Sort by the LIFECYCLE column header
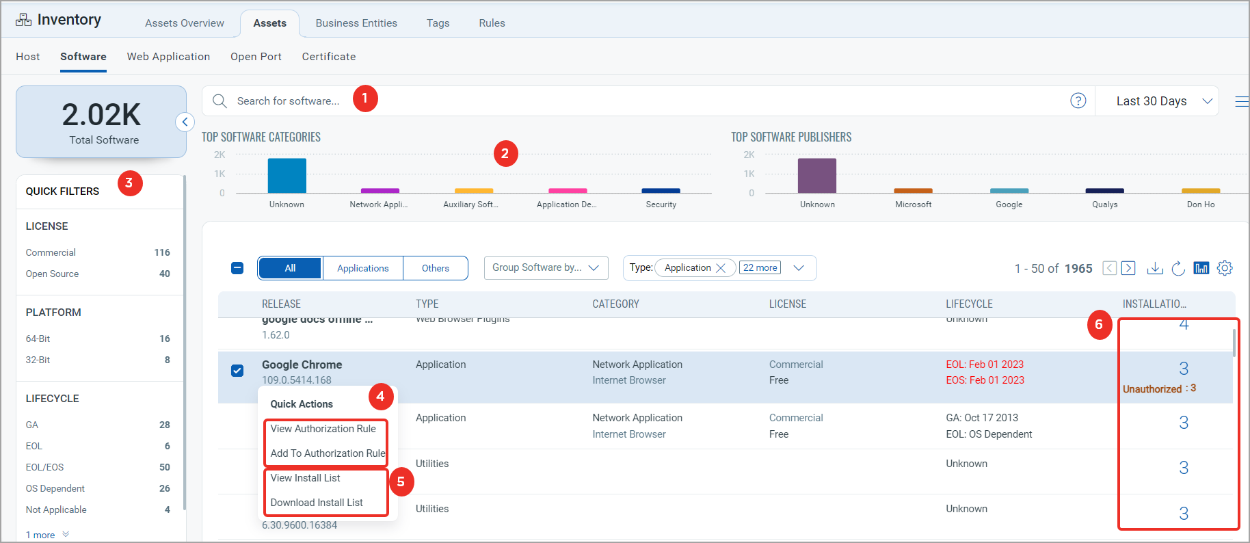 pyautogui.click(x=969, y=304)
